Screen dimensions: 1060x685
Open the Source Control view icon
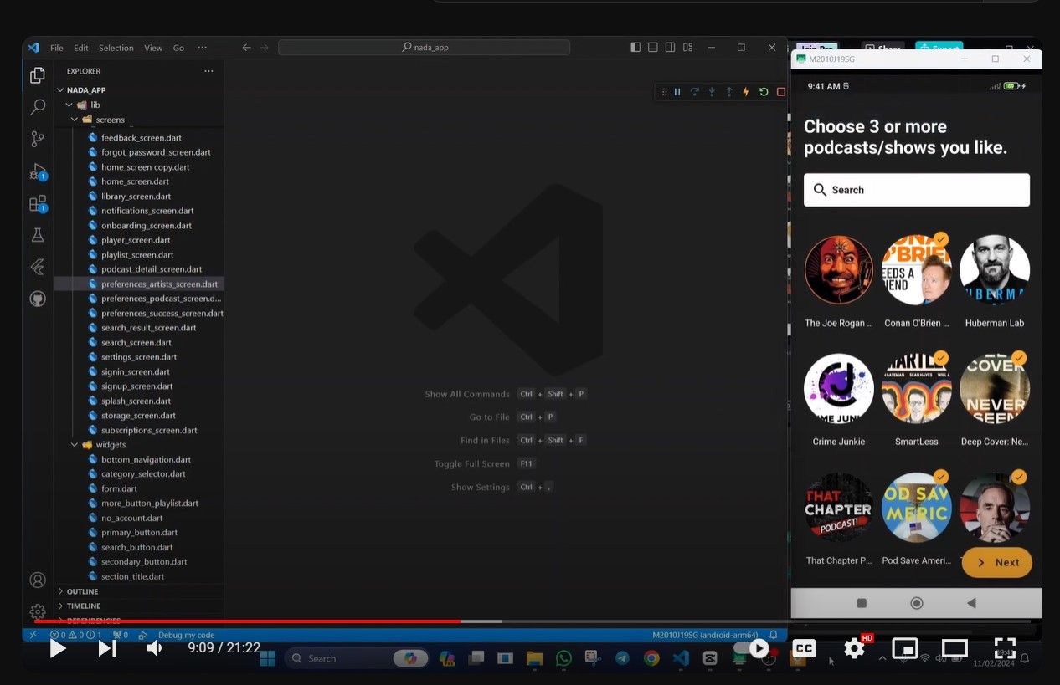(x=38, y=139)
